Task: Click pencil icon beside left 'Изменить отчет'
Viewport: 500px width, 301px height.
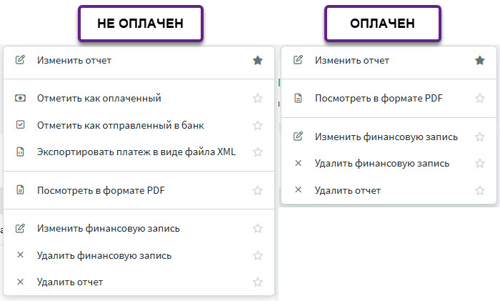Action: click(x=20, y=61)
